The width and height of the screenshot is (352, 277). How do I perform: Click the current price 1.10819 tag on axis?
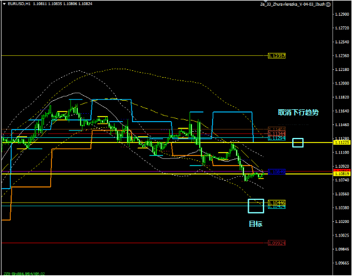pos(341,174)
